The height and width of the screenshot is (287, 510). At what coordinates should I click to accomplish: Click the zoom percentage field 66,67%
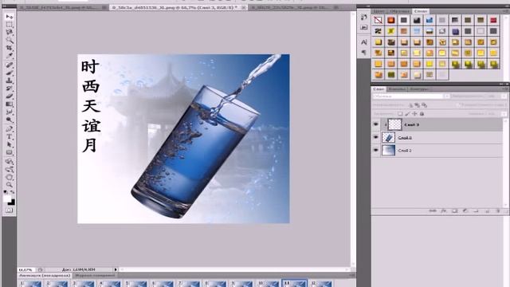click(x=25, y=269)
